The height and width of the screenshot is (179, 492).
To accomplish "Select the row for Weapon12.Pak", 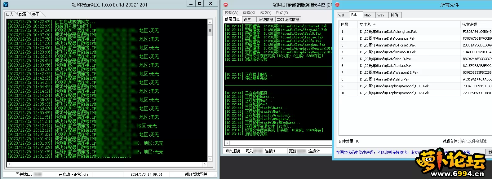I will (415, 72).
